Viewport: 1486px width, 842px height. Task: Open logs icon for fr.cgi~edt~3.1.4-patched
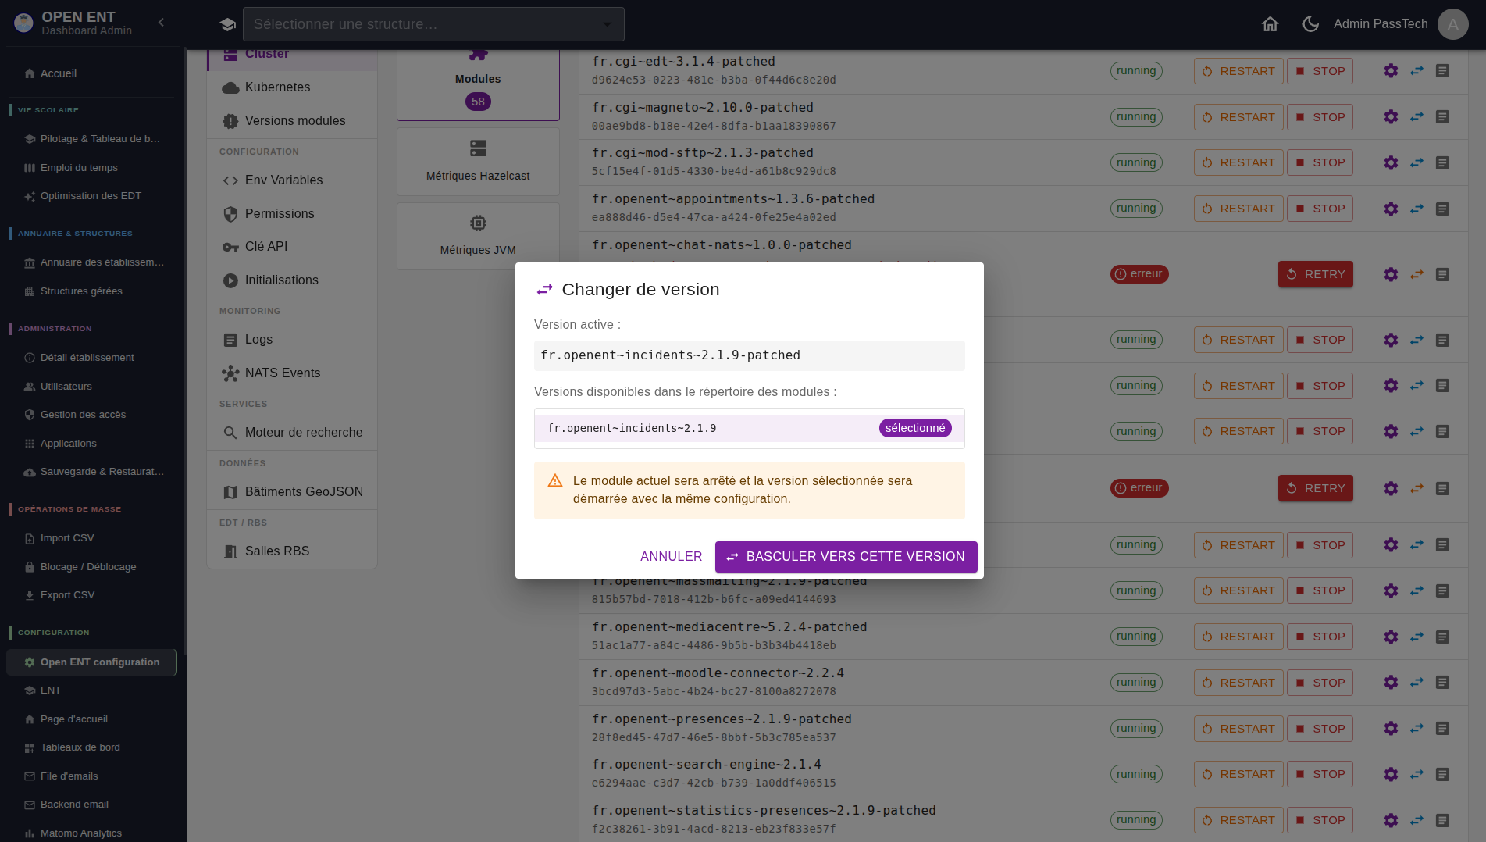pos(1442,71)
